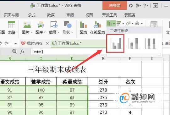Open quick access toolbar dropdown arrow
170x115 pixels.
(x=15, y=44)
